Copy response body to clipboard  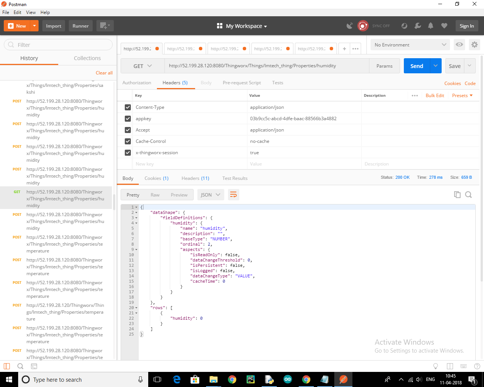tap(457, 195)
